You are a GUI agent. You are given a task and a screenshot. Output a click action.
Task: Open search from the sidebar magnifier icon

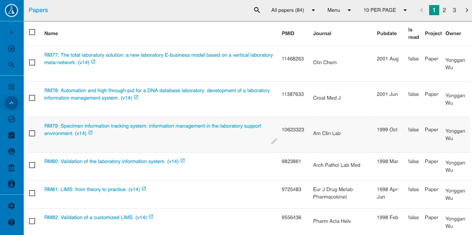(x=11, y=65)
